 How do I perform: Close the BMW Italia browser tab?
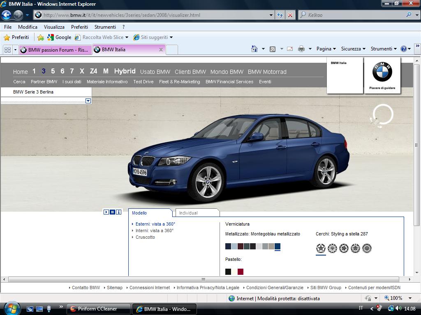(161, 50)
